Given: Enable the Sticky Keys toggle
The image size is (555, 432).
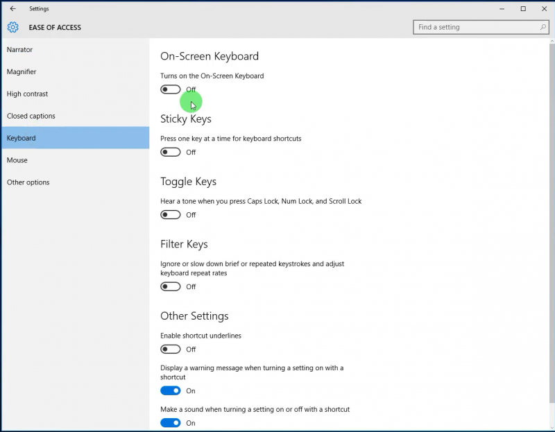Looking at the screenshot, I should 171,153.
